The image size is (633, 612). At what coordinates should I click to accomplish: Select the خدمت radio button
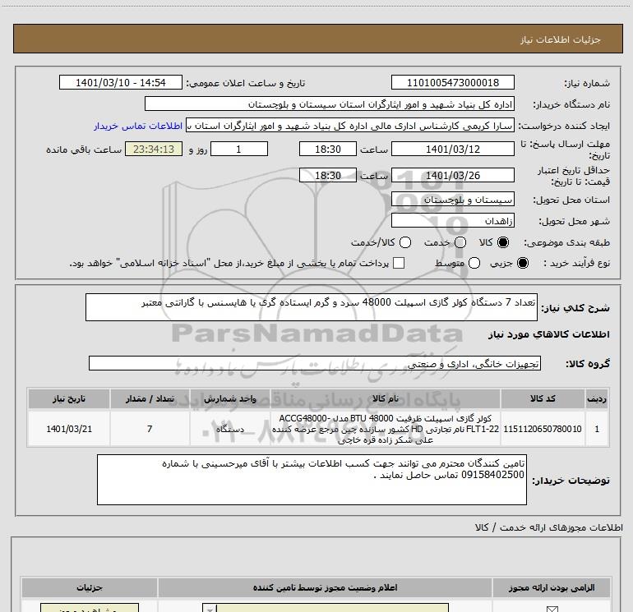[460, 242]
